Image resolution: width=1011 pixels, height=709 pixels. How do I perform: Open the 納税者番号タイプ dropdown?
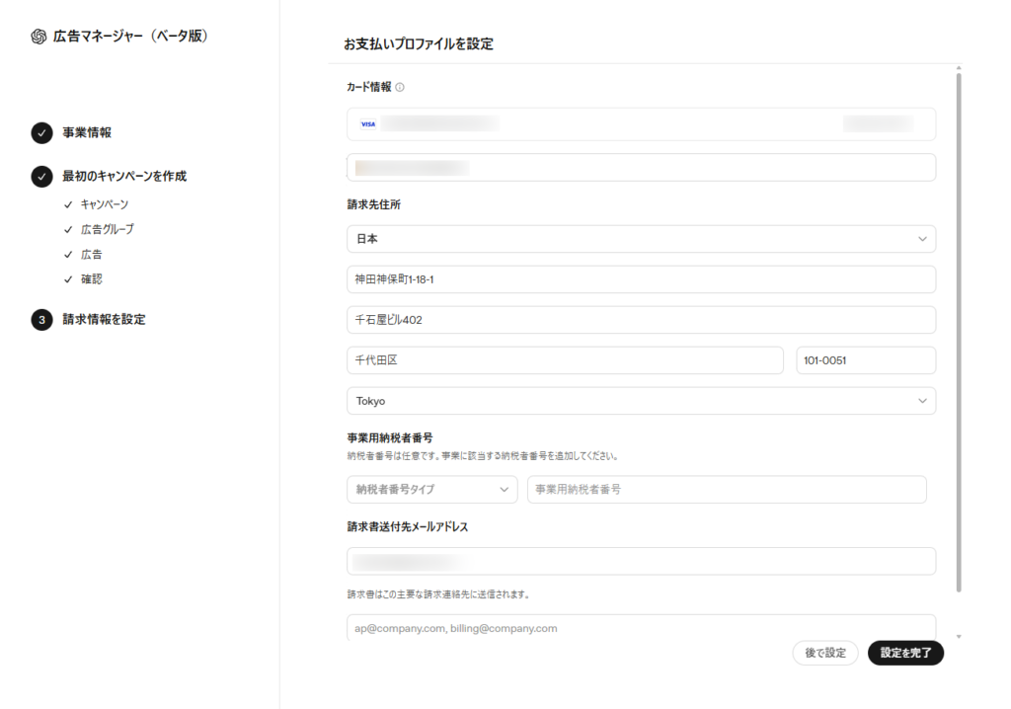[x=432, y=490]
